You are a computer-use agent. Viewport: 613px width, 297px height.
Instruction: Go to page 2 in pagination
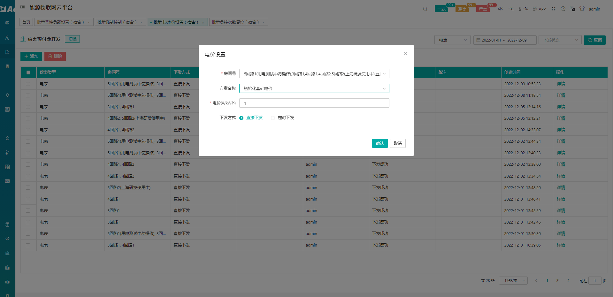557,281
